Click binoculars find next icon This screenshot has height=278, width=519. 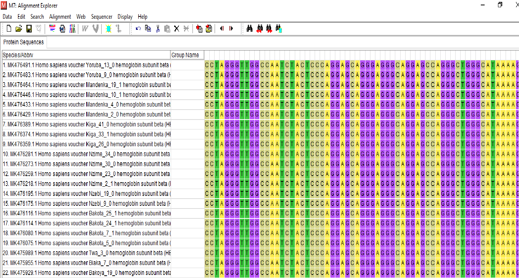click(269, 29)
